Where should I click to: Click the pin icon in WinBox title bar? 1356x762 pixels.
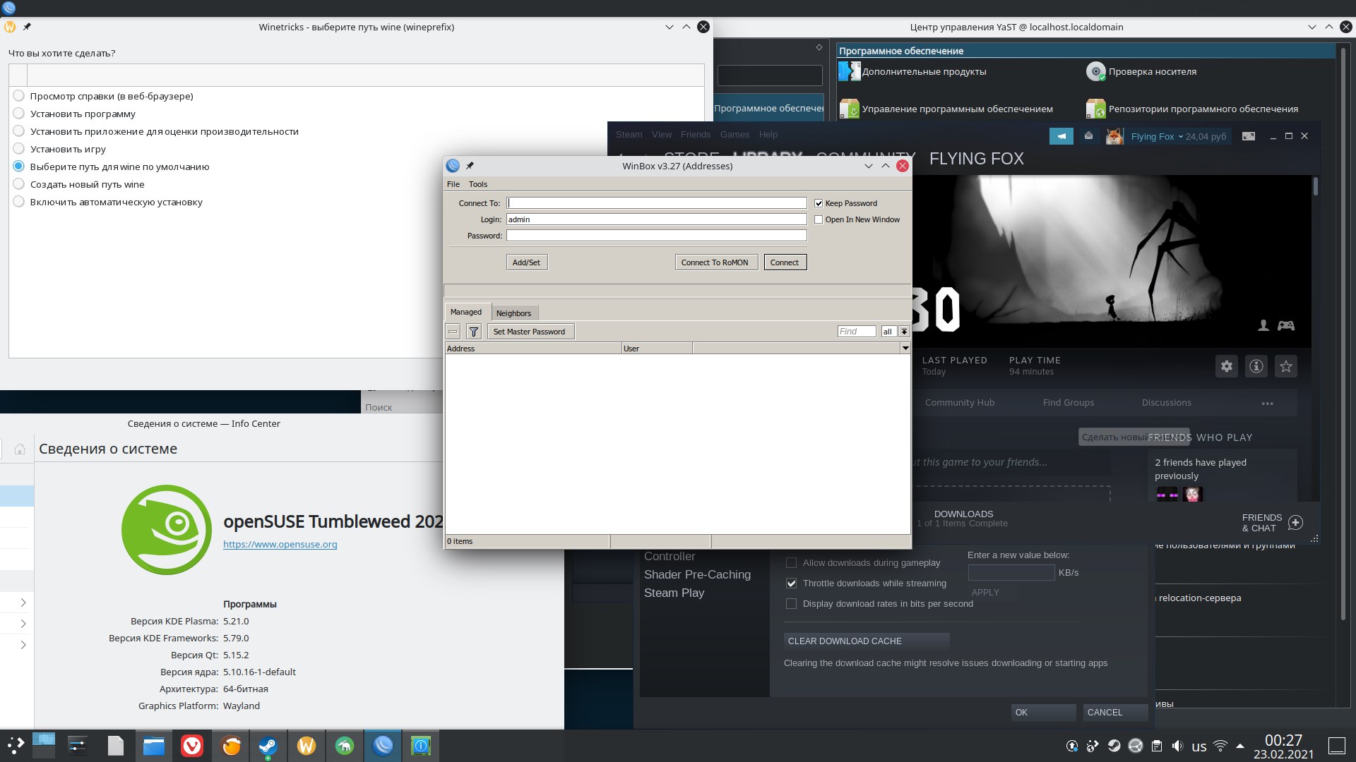point(470,166)
